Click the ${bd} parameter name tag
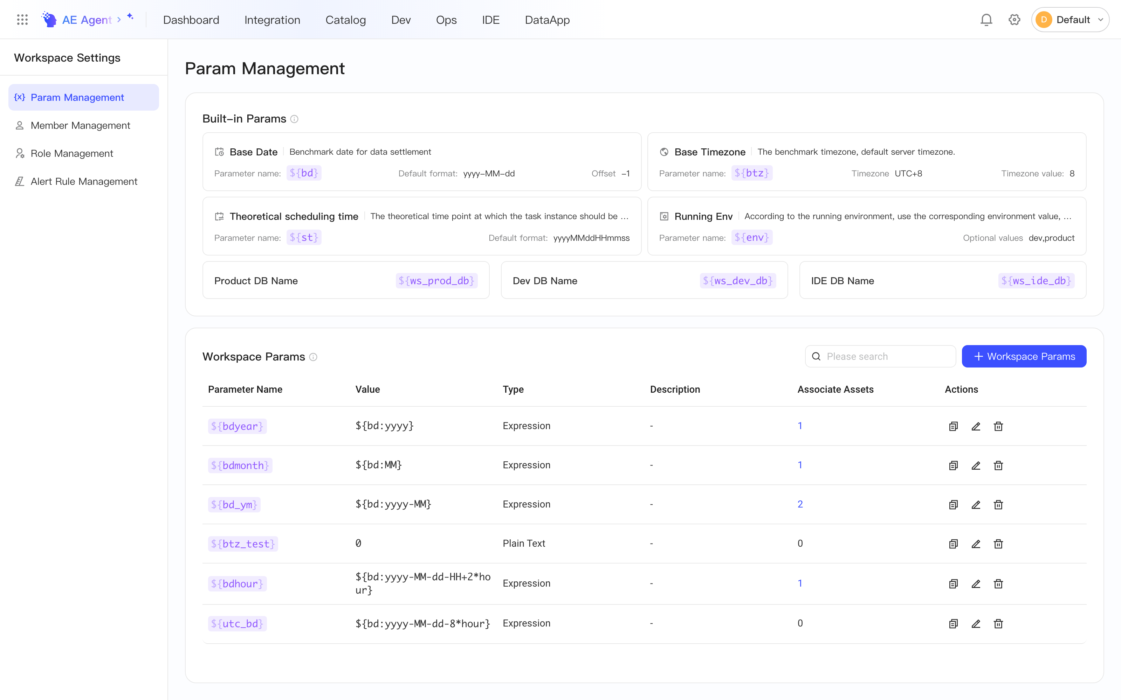The width and height of the screenshot is (1121, 700). (x=304, y=173)
